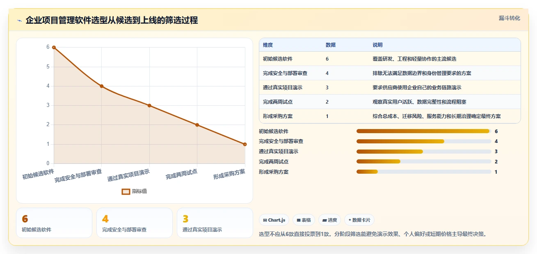The width and height of the screenshot is (537, 254).
Task: Click the 初始候选软件 progress bar
Action: tap(424, 131)
